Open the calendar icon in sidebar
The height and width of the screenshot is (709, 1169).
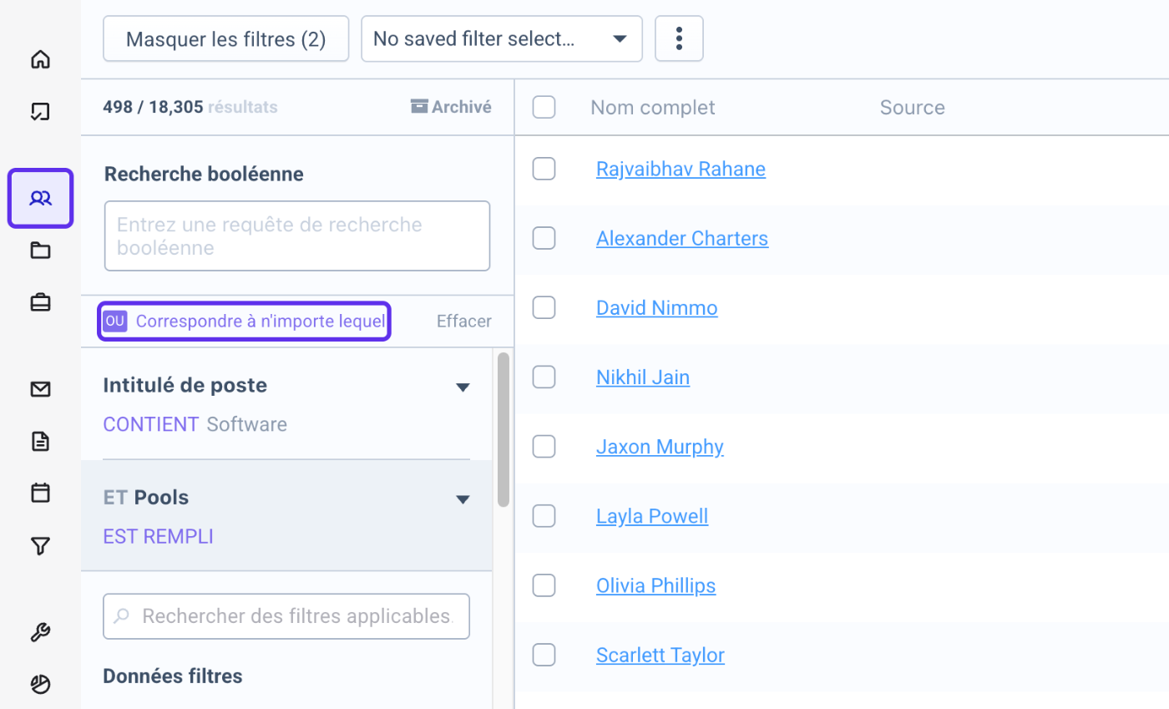(x=40, y=493)
